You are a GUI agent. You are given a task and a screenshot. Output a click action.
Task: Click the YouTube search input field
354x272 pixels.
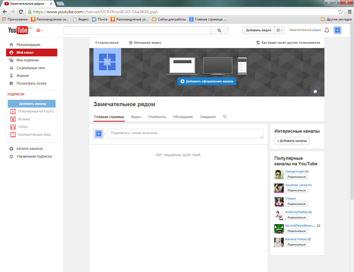click(x=137, y=30)
